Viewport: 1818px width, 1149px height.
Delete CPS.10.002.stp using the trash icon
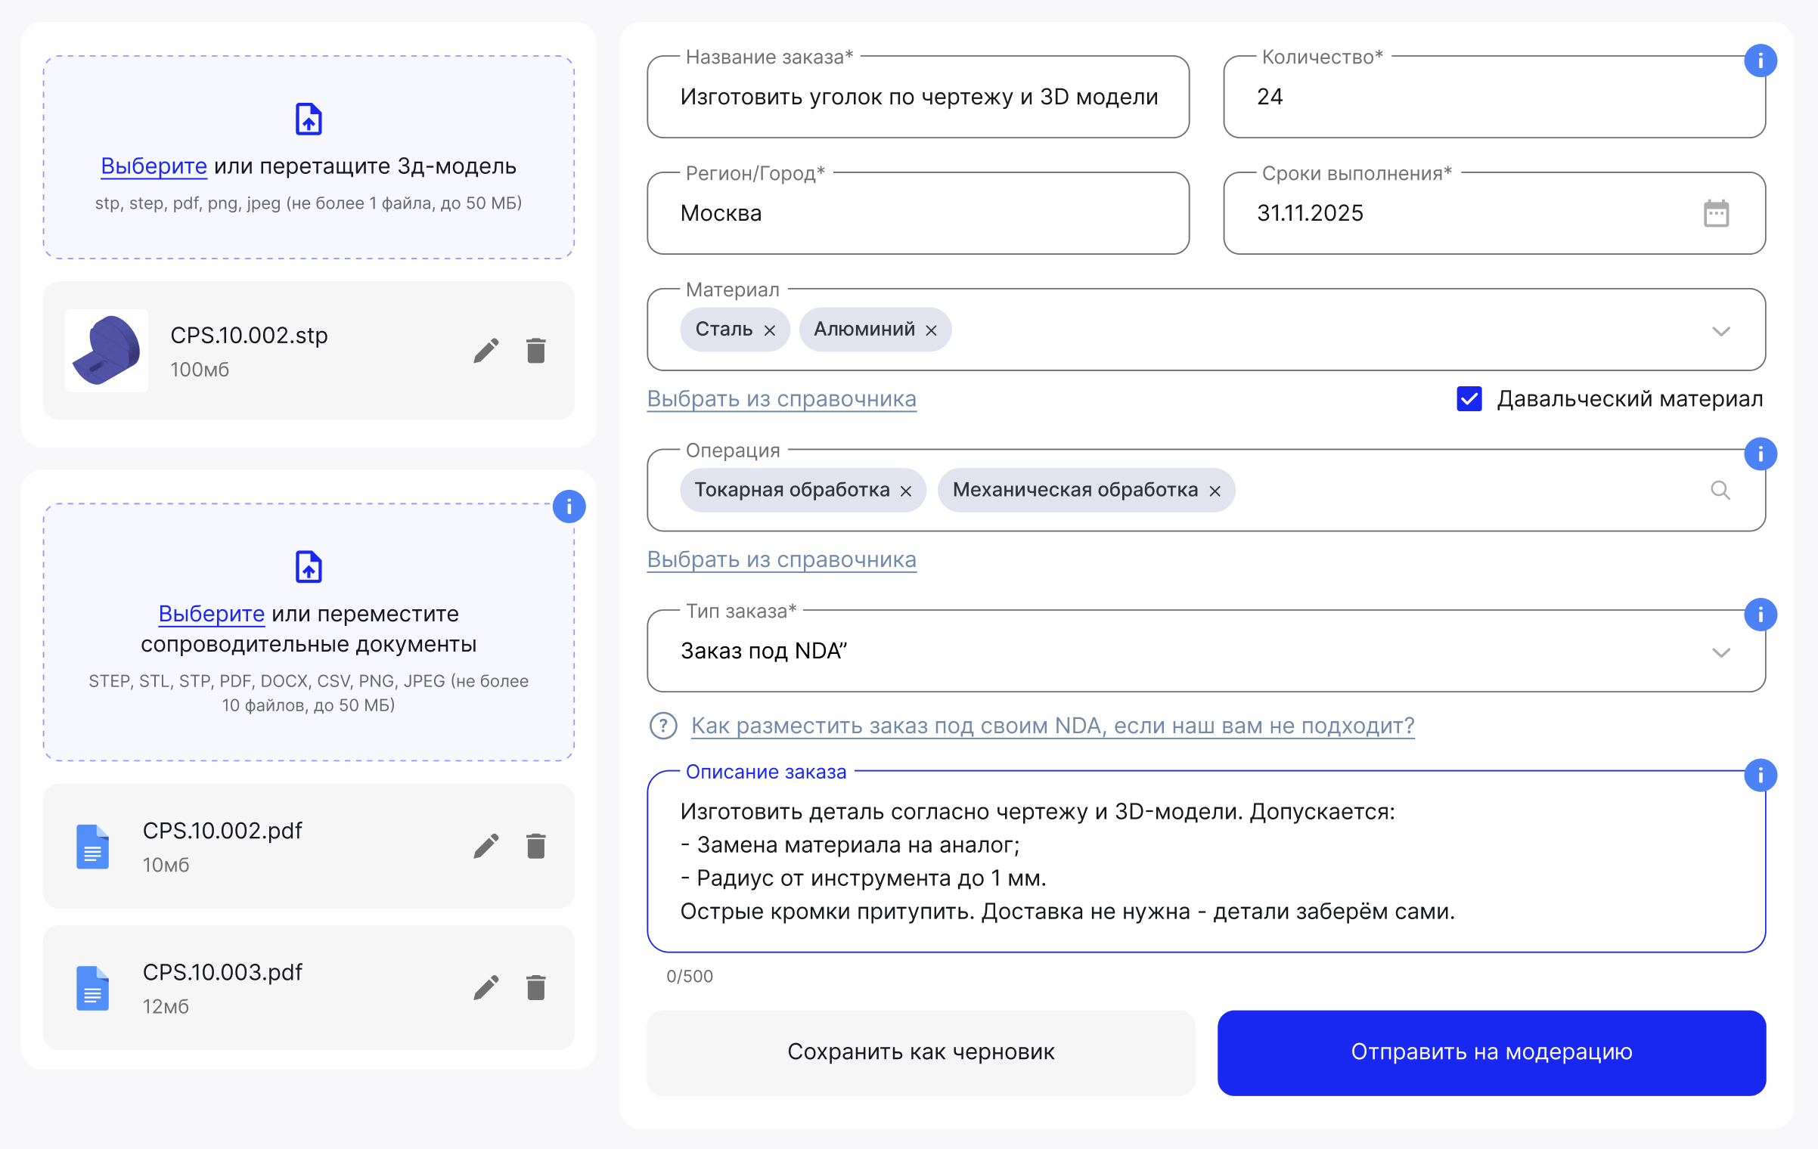[x=536, y=350]
